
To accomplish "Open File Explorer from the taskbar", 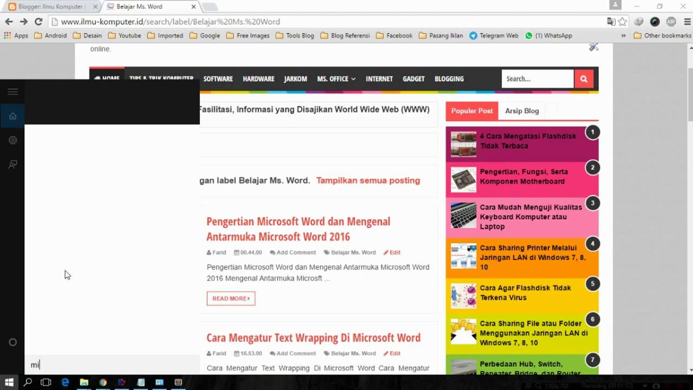I will 84,382.
